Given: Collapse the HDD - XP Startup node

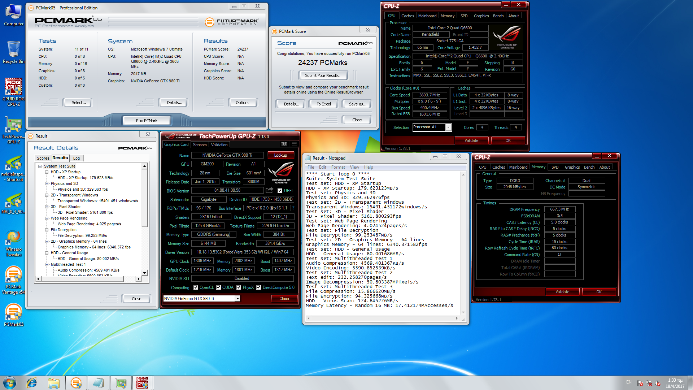Looking at the screenshot, I should [x=47, y=172].
